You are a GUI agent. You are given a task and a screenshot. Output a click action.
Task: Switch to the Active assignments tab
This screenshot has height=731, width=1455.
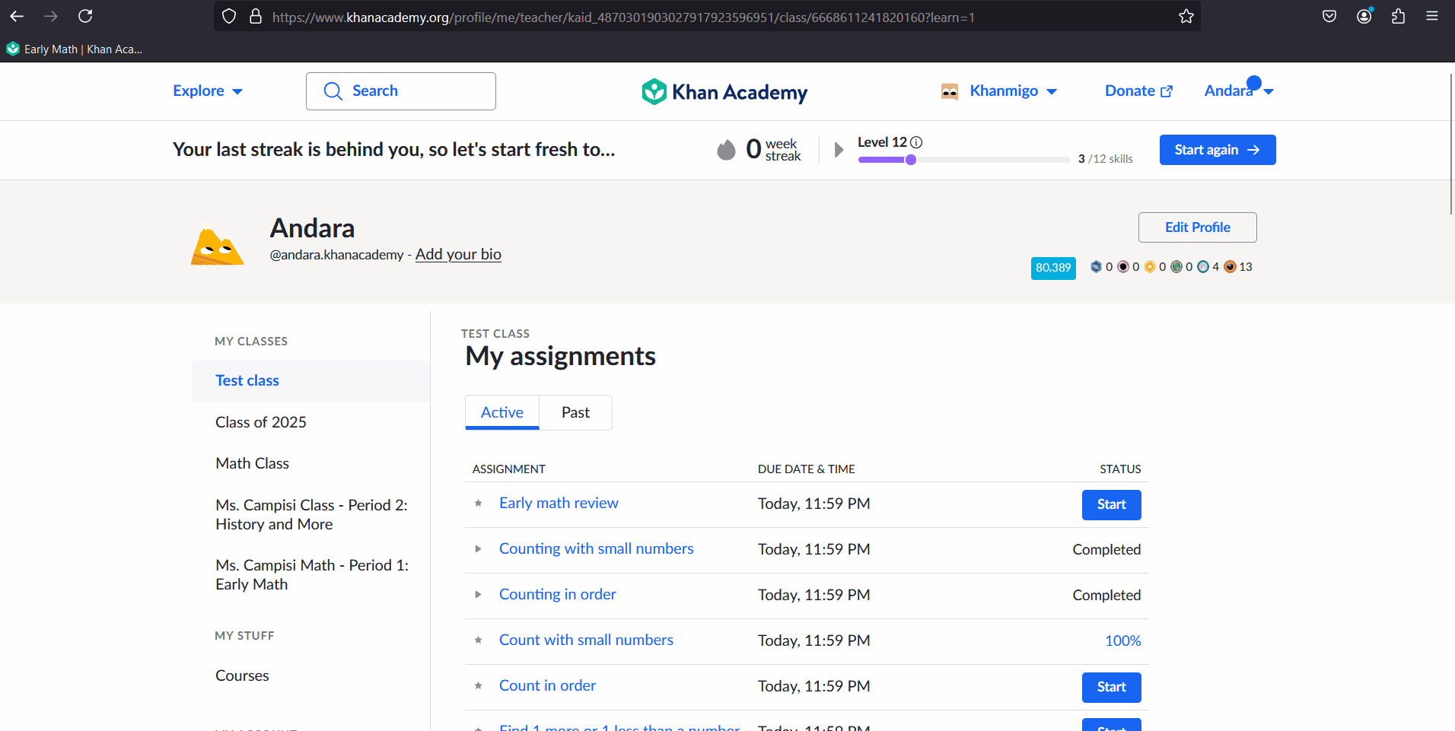(x=502, y=412)
